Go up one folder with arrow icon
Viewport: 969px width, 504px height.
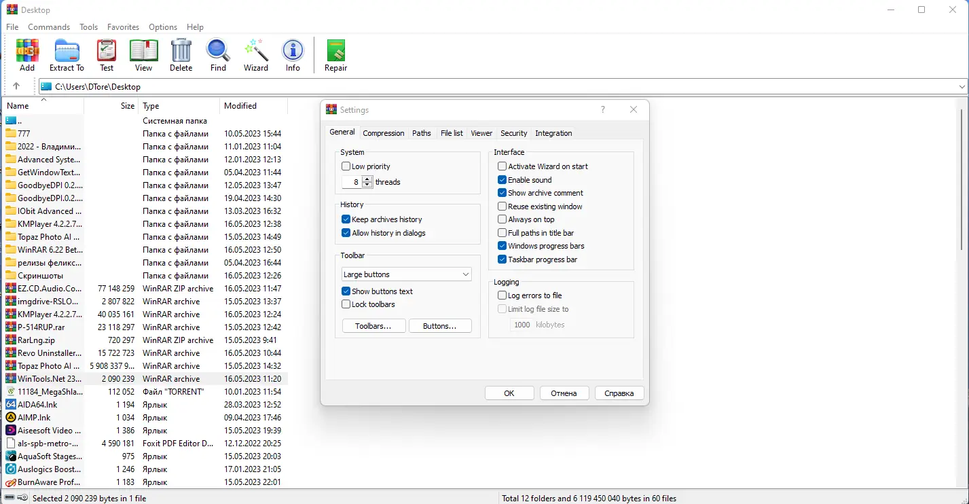point(16,86)
